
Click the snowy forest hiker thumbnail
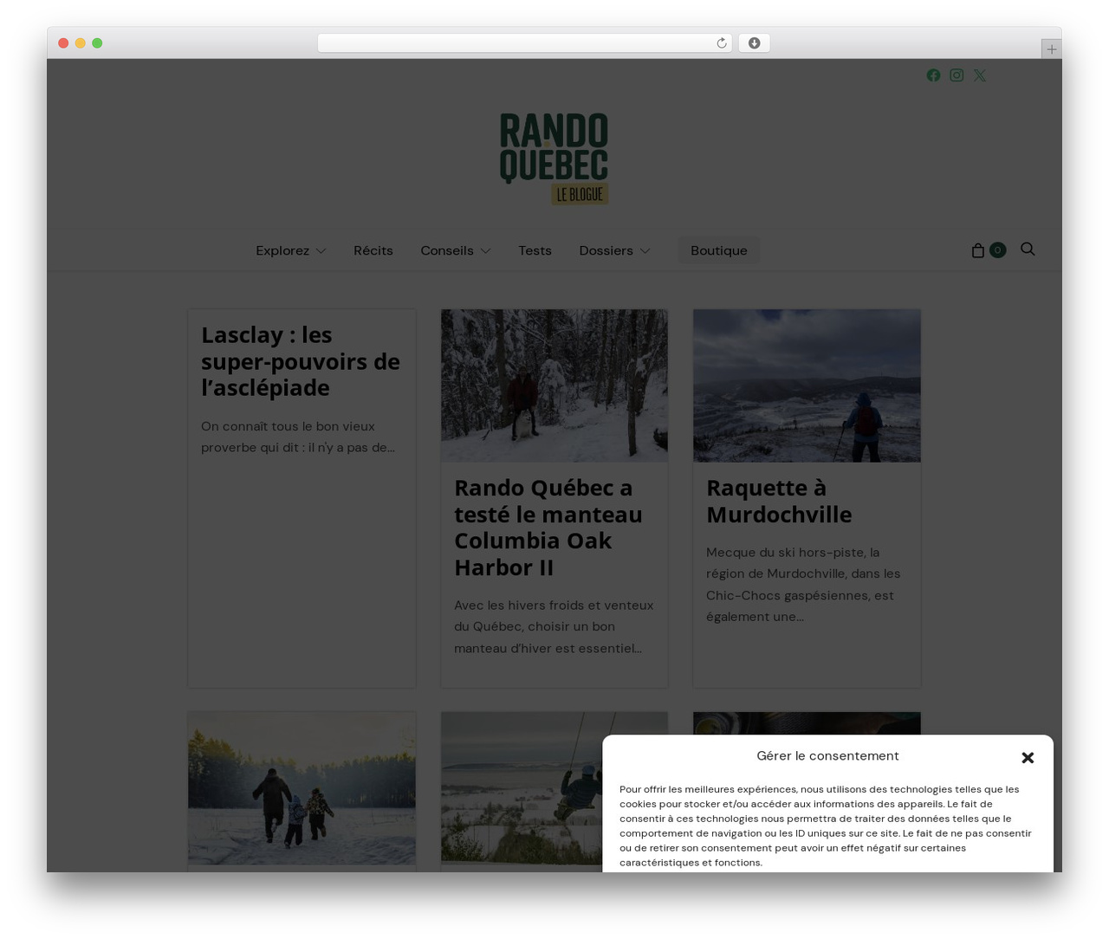click(554, 385)
